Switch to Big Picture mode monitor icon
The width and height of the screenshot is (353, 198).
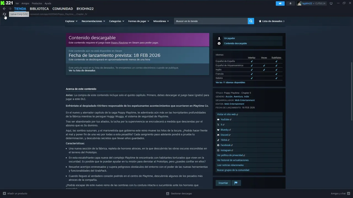click(331, 3)
